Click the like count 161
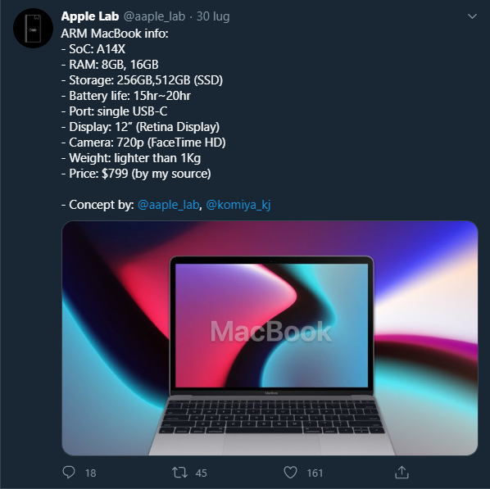The height and width of the screenshot is (489, 490). click(x=315, y=473)
